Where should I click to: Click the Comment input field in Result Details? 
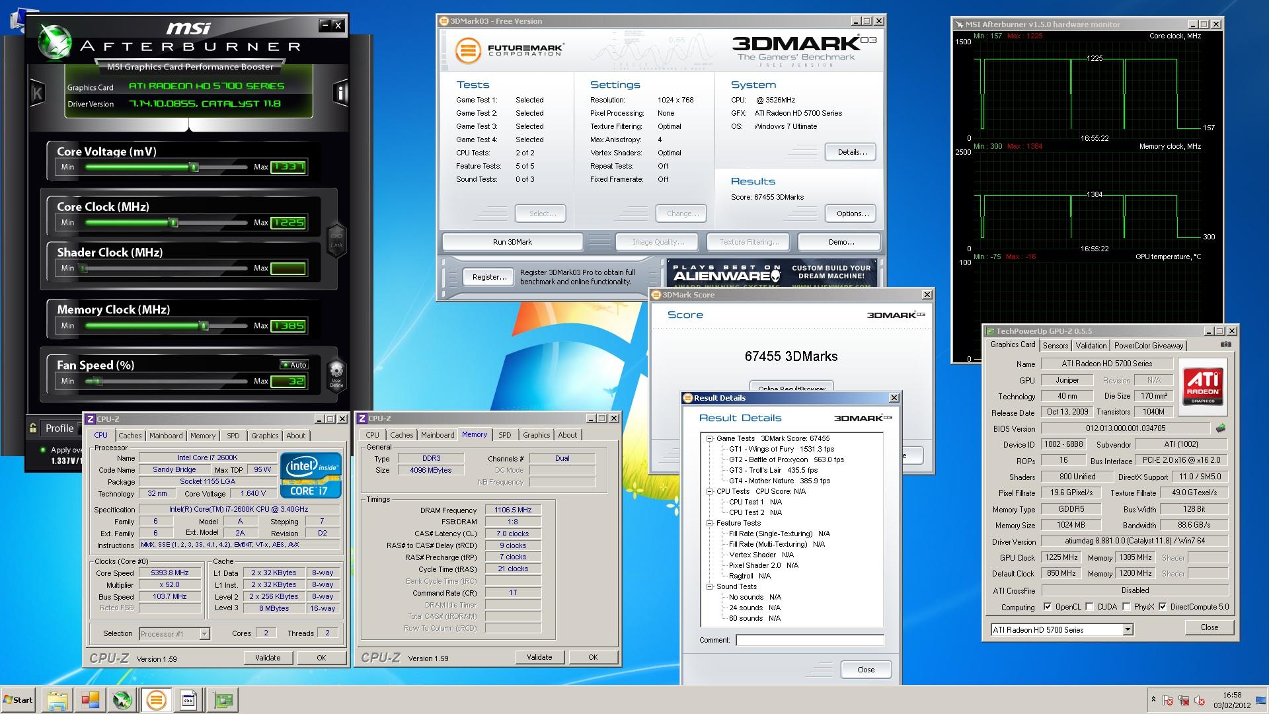[810, 640]
